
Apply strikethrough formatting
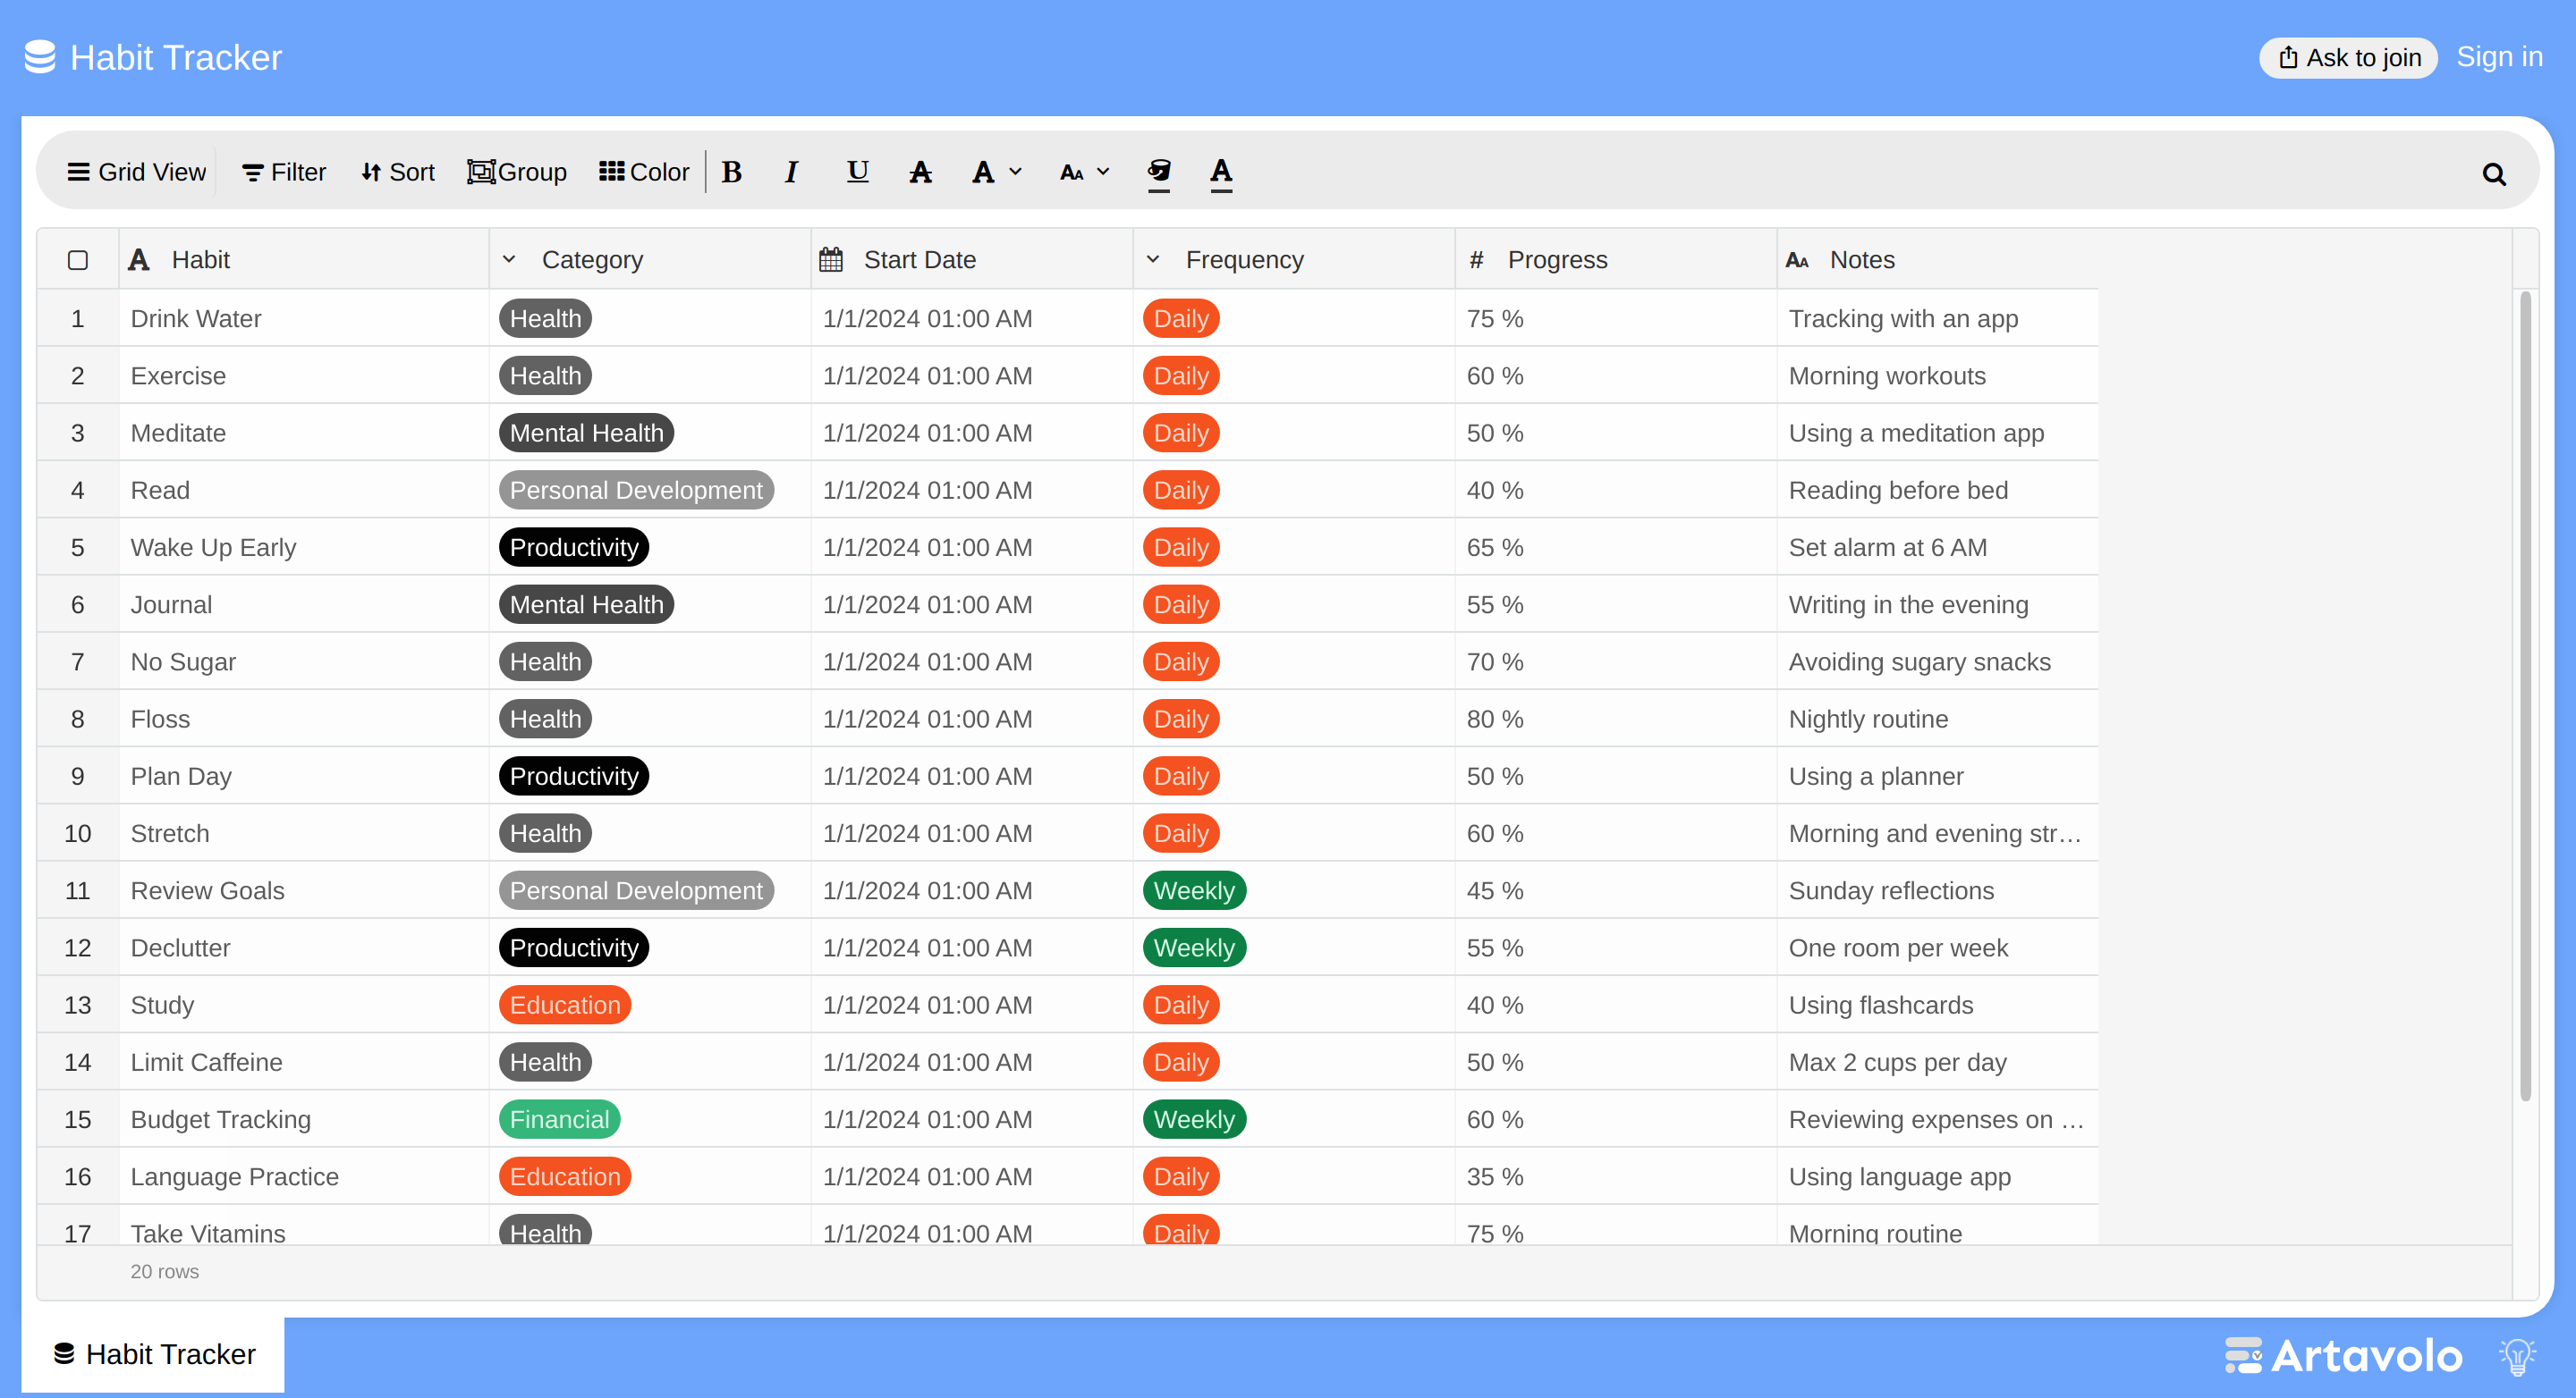(x=920, y=172)
